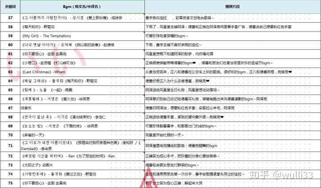
Task: Select the 视频片段 column header
Action: coord(233,7)
